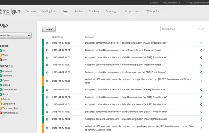Click the Refresh button
This screenshot has height=133, width=209.
pos(49,29)
